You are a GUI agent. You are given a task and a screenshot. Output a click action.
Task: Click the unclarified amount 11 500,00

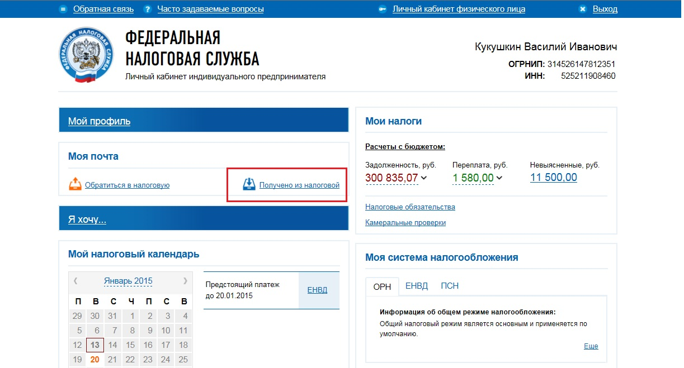pos(553,178)
